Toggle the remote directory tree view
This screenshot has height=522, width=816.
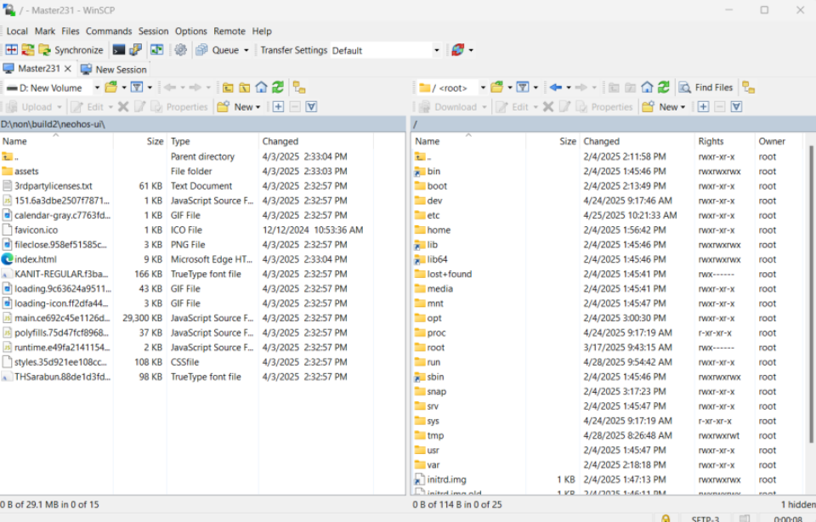pos(748,88)
